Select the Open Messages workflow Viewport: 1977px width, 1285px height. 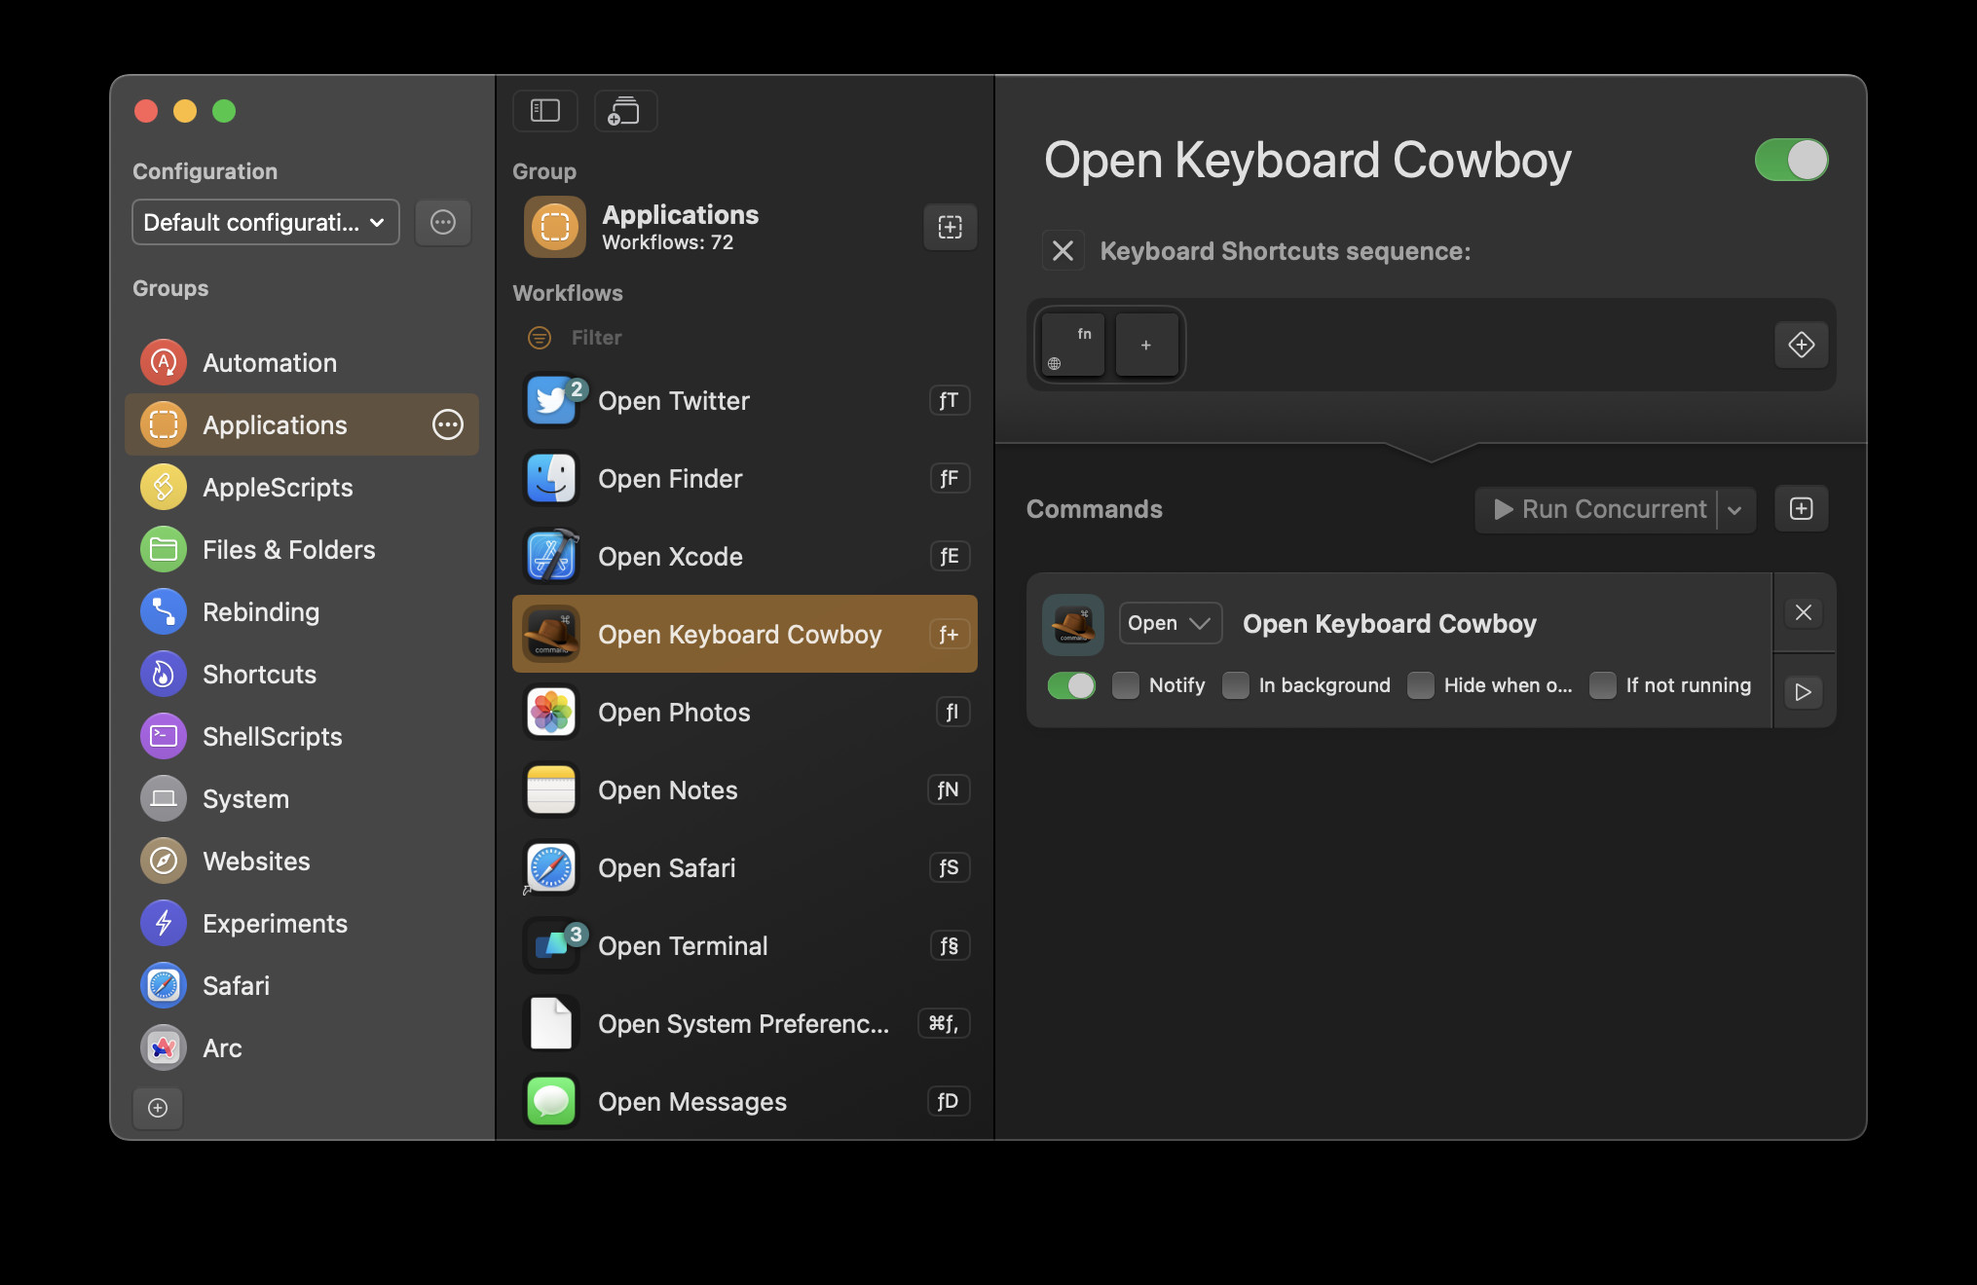[745, 1102]
